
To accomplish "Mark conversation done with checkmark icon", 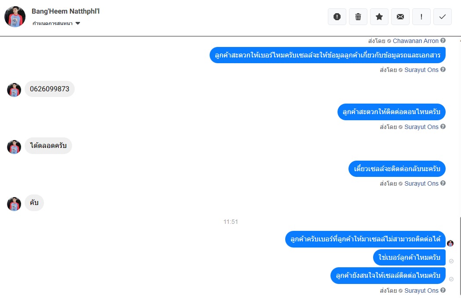I will tap(443, 17).
